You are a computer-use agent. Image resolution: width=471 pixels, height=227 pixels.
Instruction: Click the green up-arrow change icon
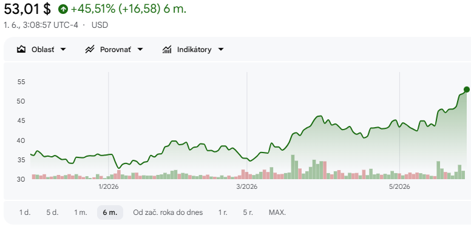[x=63, y=9]
